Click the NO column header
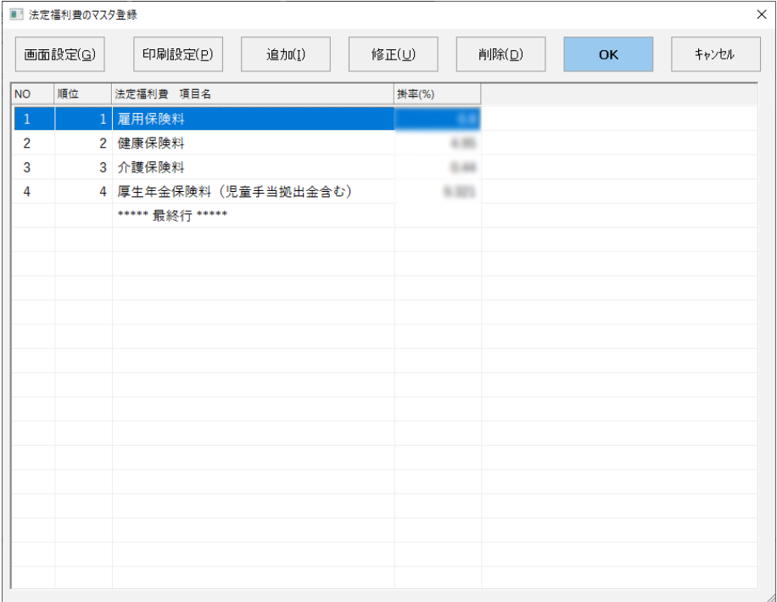The height and width of the screenshot is (602, 777). click(32, 94)
